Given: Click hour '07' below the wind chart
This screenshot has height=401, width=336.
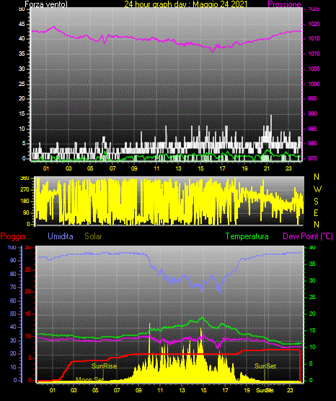Looking at the screenshot, I should coord(112,168).
